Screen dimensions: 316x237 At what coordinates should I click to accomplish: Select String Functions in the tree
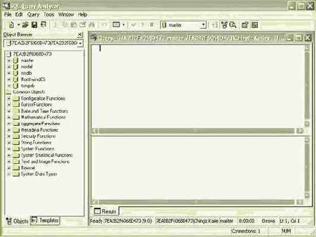(36, 143)
